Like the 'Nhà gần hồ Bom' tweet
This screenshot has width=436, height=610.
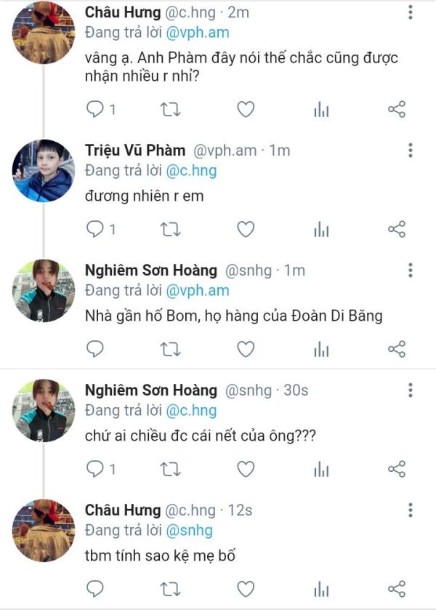click(246, 349)
